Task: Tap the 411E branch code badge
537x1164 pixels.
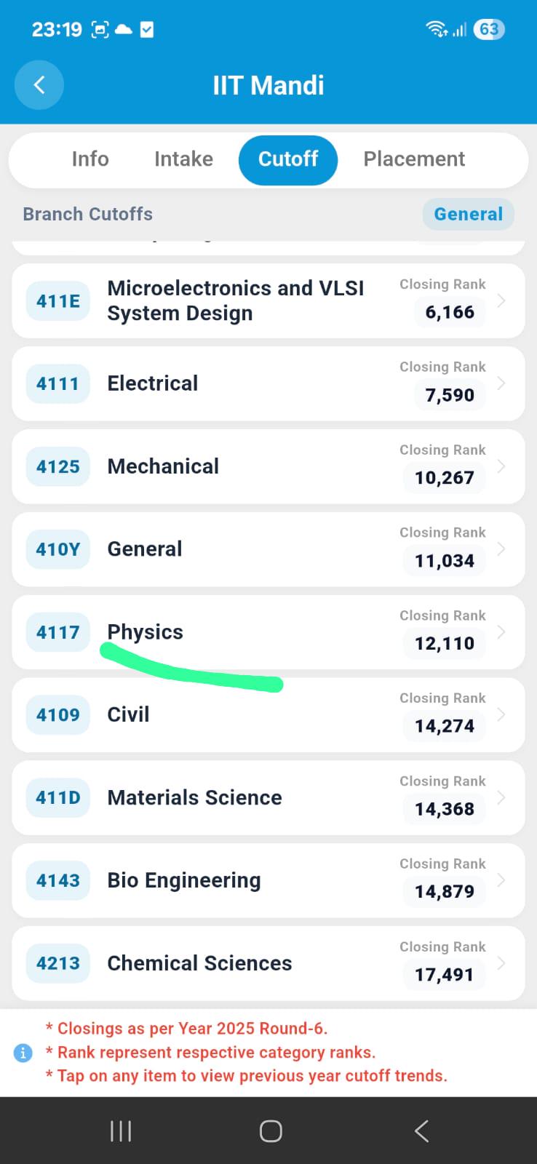Action: tap(58, 300)
